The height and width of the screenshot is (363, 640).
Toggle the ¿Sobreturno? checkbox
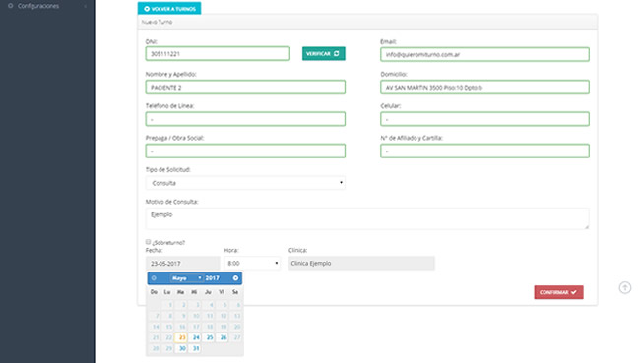(148, 242)
